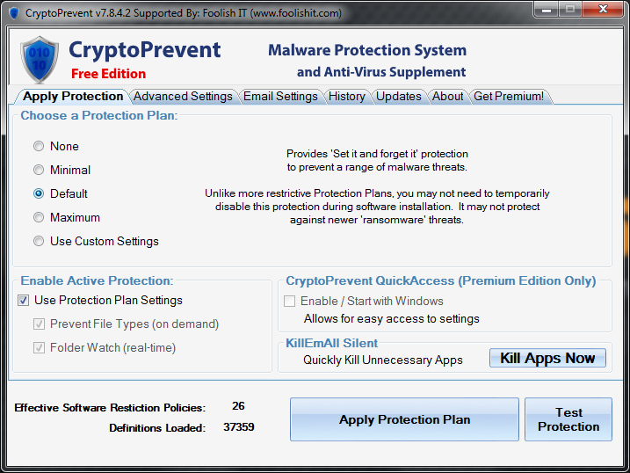This screenshot has width=630, height=473.
Task: Click the Choose a Protection Plan heading
Action: point(99,115)
